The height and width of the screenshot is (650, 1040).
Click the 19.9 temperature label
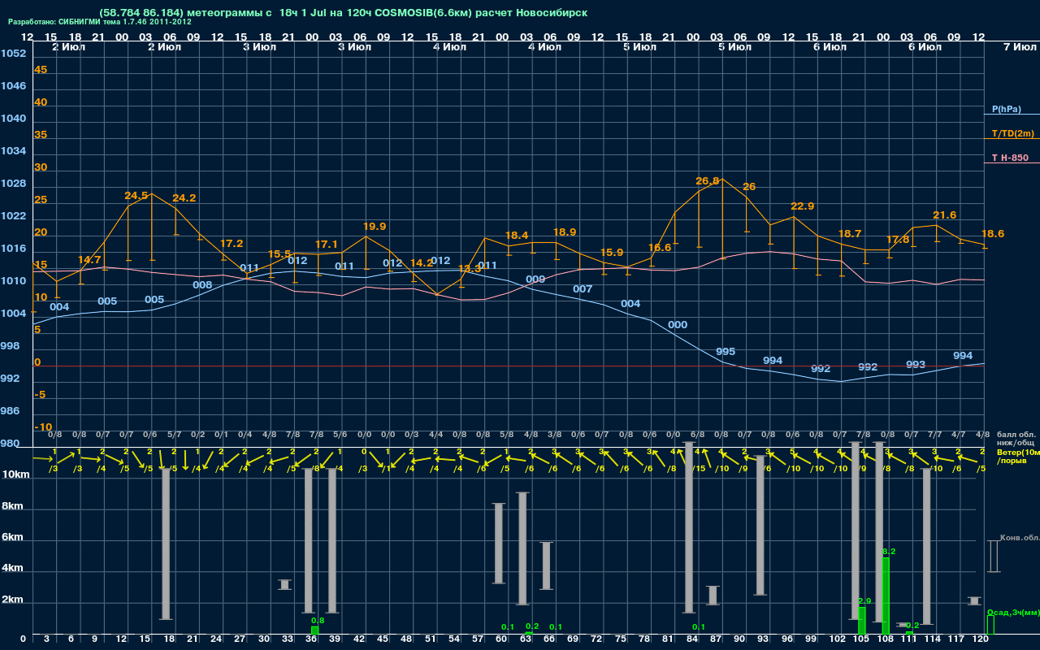pos(375,227)
